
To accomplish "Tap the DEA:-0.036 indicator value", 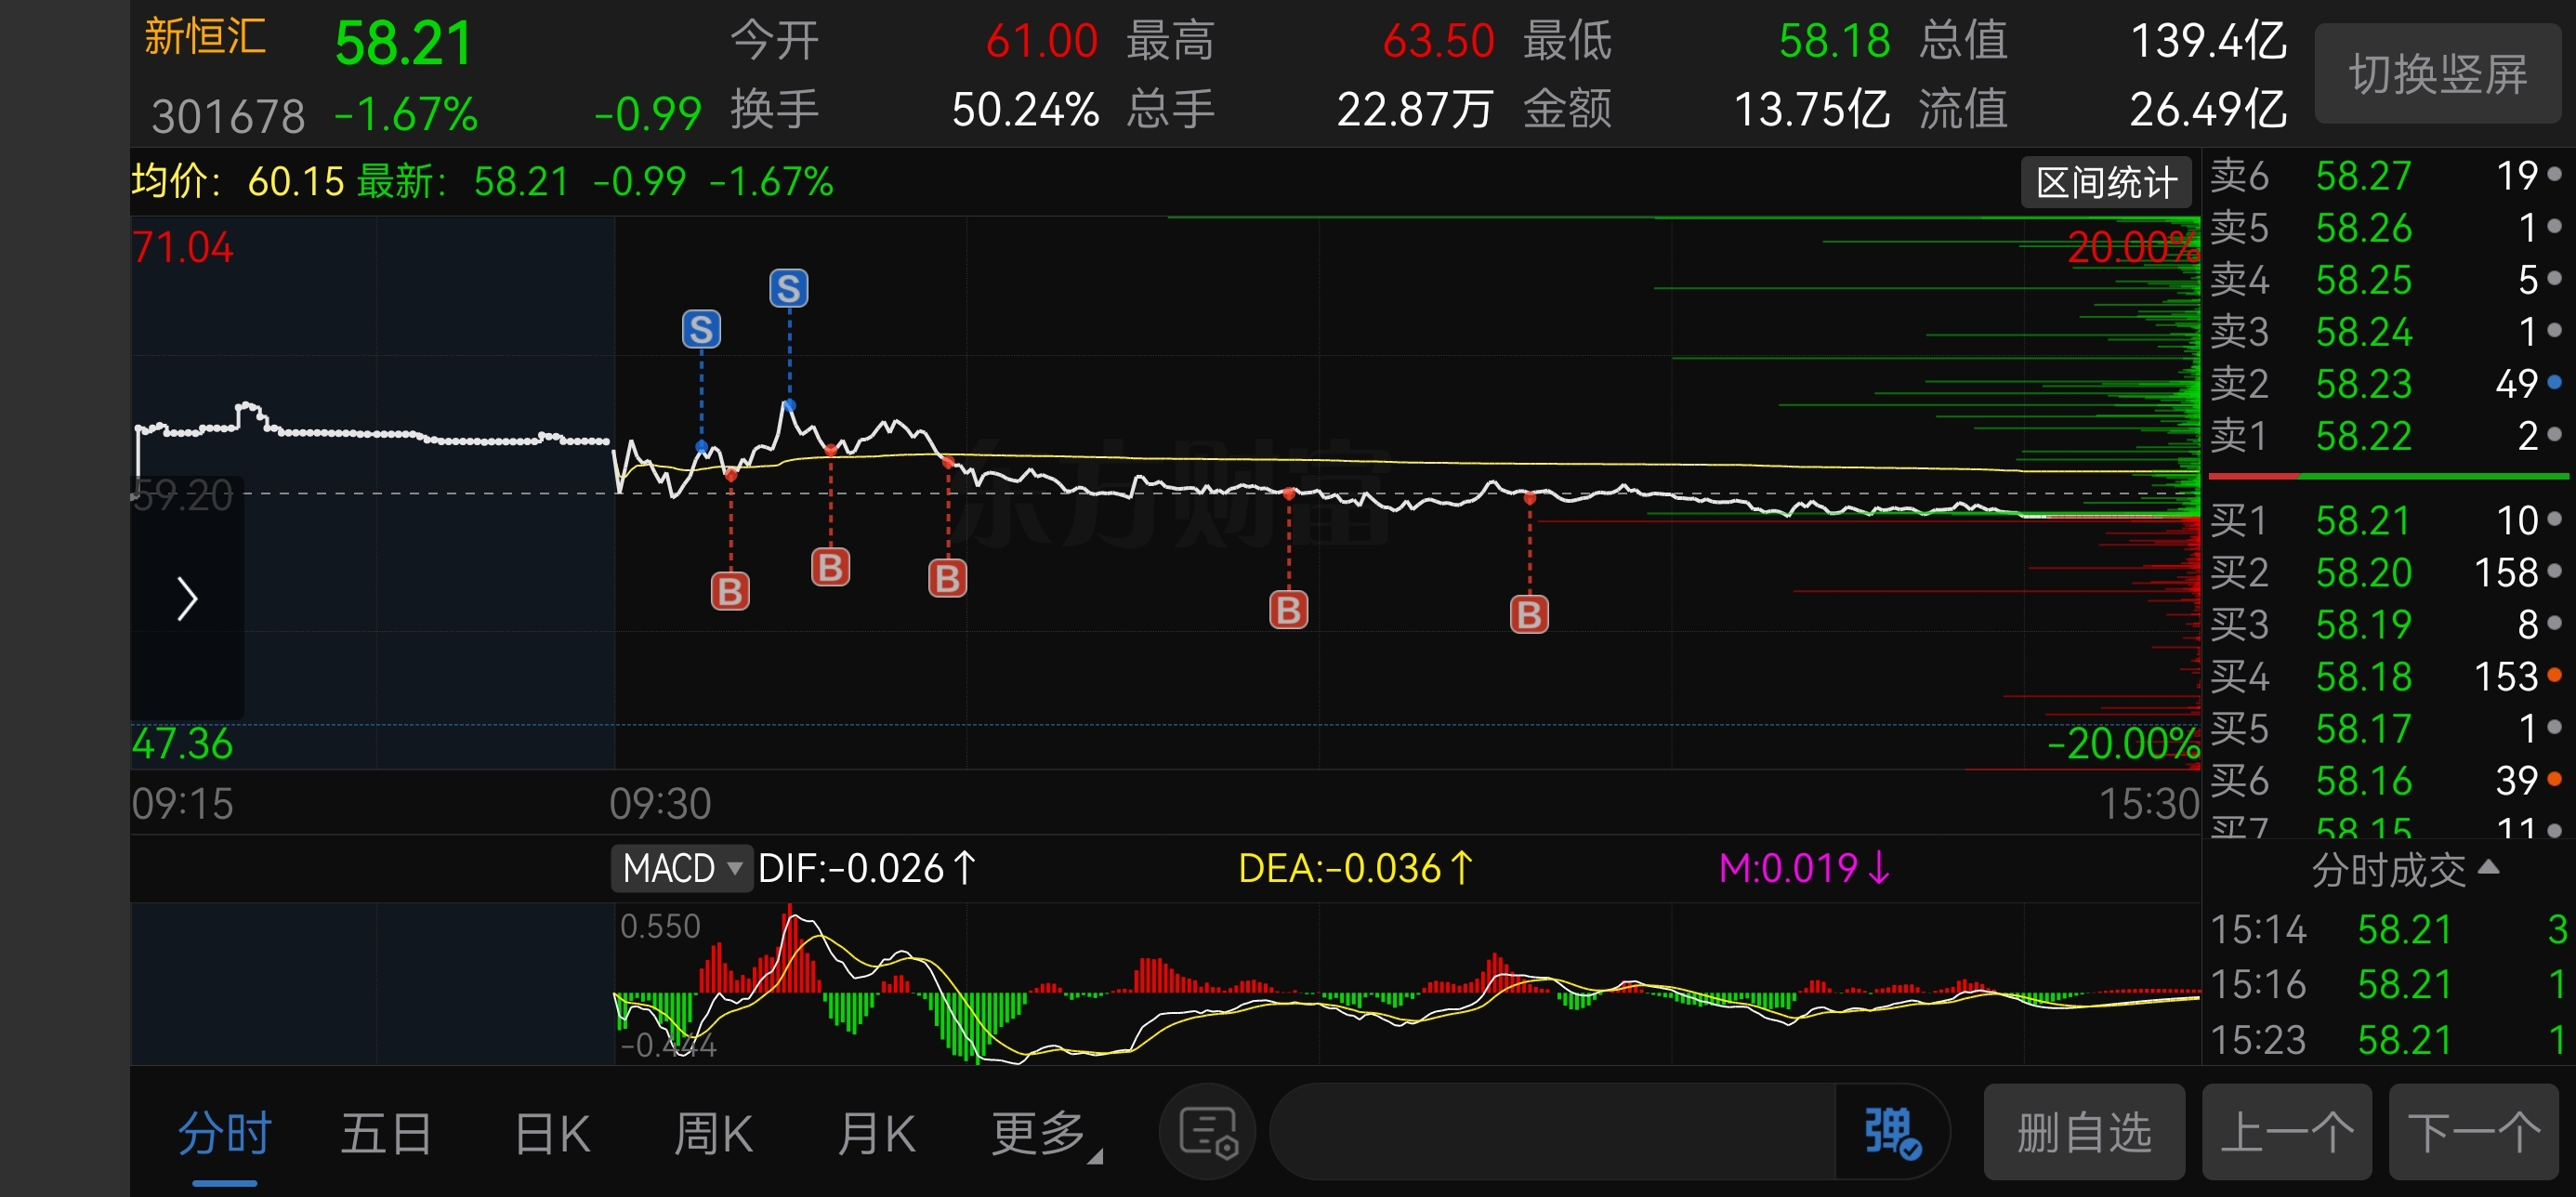I will (1355, 867).
